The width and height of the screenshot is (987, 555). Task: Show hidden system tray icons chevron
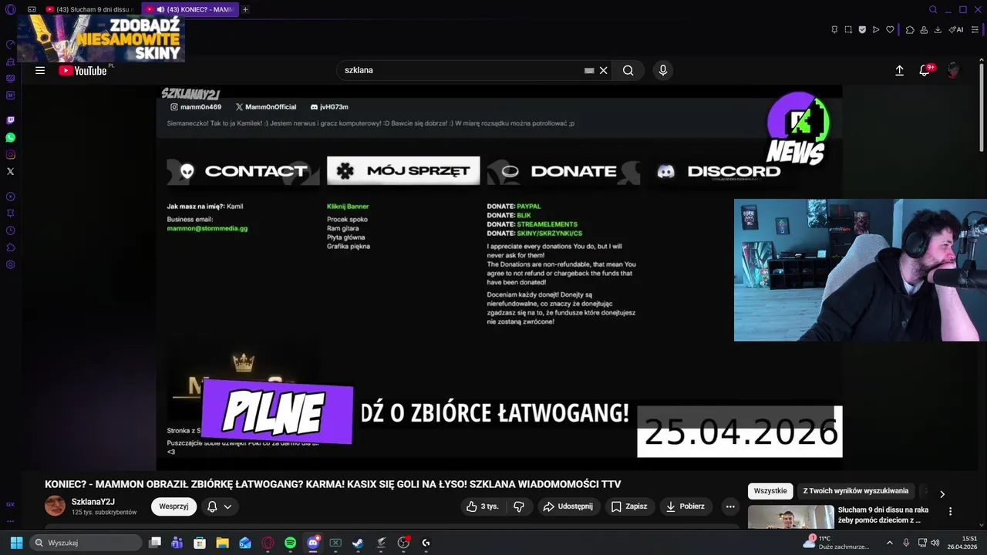pyautogui.click(x=889, y=543)
